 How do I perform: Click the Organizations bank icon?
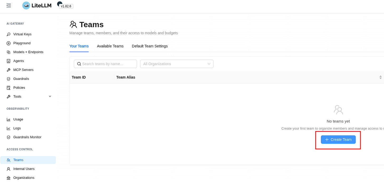[8, 178]
